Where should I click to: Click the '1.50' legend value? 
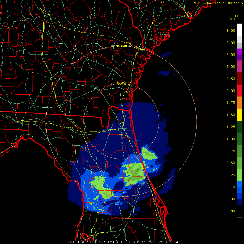click(x=231, y=115)
